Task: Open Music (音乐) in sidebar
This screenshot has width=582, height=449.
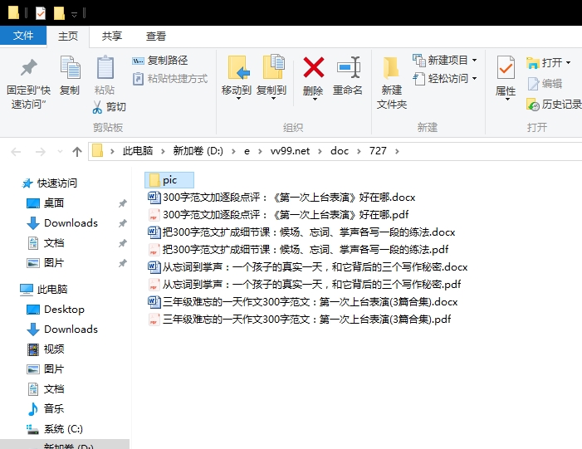Action: (46, 409)
